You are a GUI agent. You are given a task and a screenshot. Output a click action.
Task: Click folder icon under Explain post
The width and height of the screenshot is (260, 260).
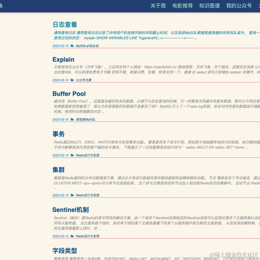pos(72,80)
